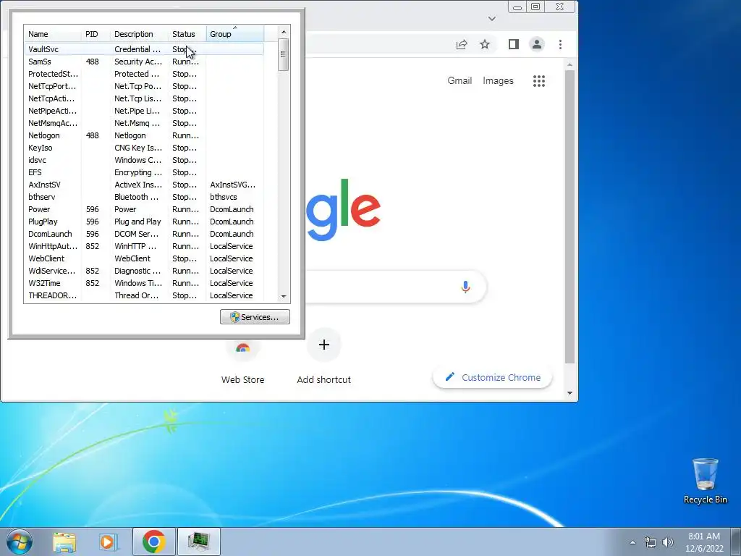
Task: Select the DcomLaunch service name
Action: pos(50,234)
